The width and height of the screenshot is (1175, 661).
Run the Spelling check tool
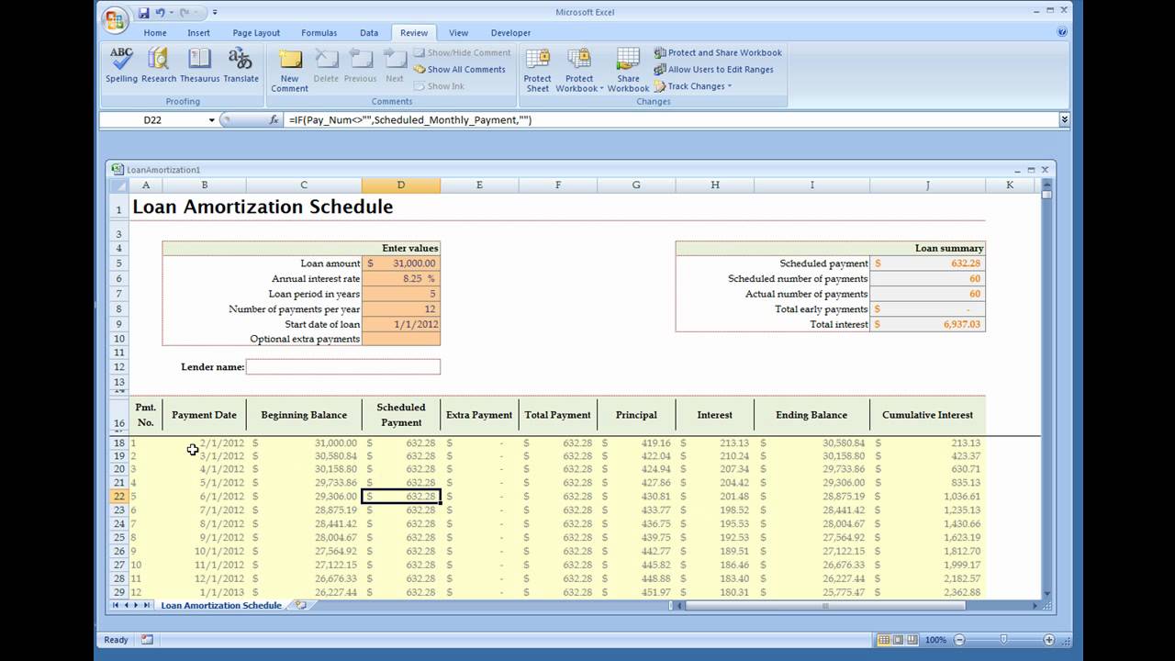pyautogui.click(x=121, y=65)
